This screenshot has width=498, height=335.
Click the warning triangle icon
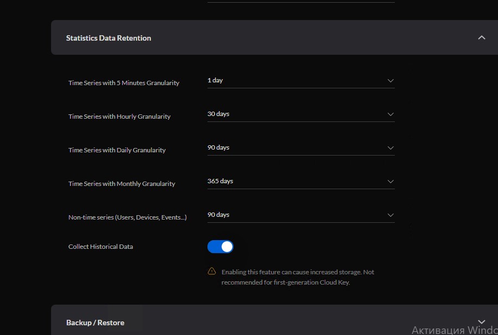pos(212,271)
